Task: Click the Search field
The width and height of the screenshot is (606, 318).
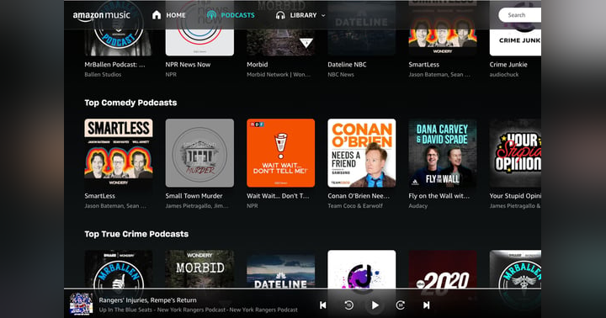Action: click(x=519, y=15)
